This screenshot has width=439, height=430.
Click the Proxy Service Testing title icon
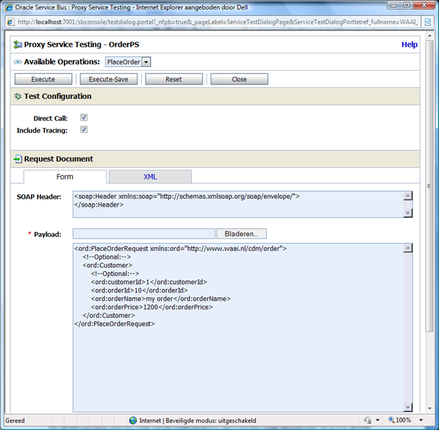point(18,45)
